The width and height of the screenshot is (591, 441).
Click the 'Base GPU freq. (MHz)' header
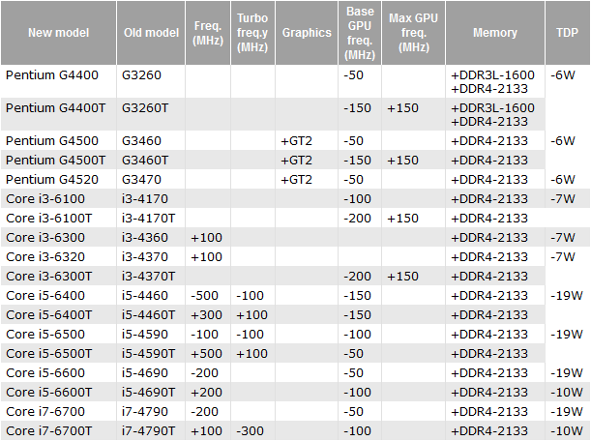tap(360, 33)
